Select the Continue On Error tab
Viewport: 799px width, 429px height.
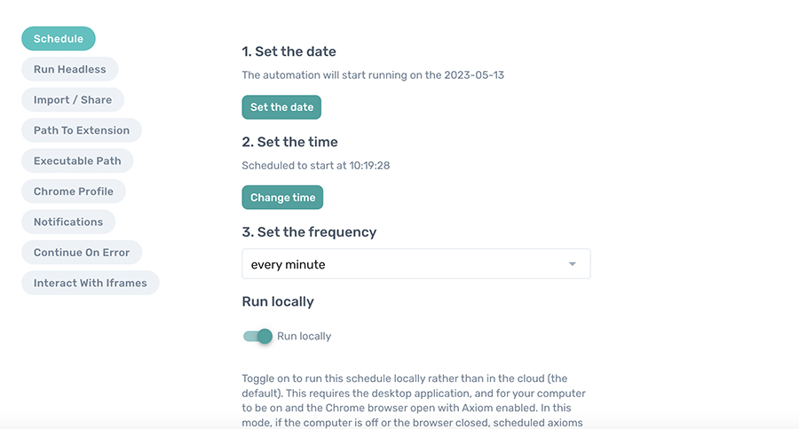[x=82, y=253]
